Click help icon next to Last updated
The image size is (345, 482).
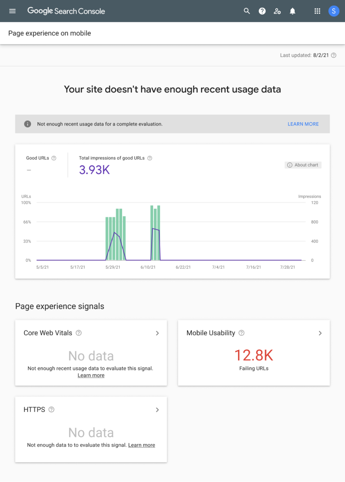coord(334,55)
